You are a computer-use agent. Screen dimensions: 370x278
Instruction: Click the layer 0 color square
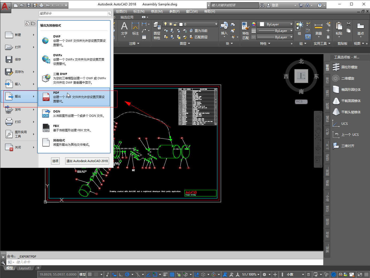[181, 24]
